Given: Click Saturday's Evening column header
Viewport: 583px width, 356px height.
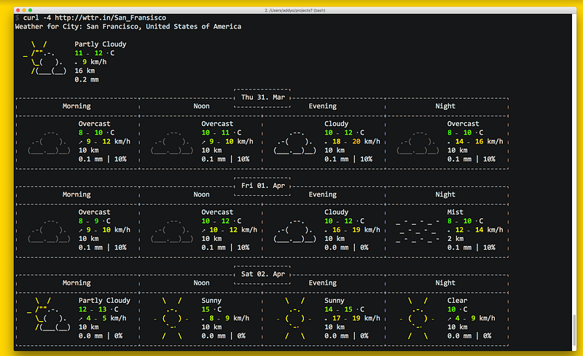Looking at the screenshot, I should click(323, 283).
